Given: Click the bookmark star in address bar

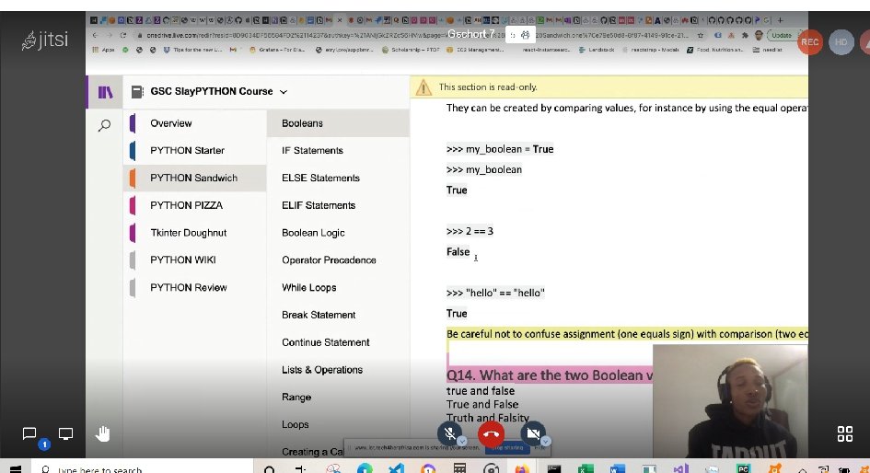Looking at the screenshot, I should coord(701,35).
